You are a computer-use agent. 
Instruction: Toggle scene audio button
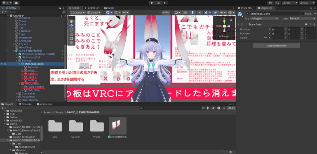[x=200, y=12]
